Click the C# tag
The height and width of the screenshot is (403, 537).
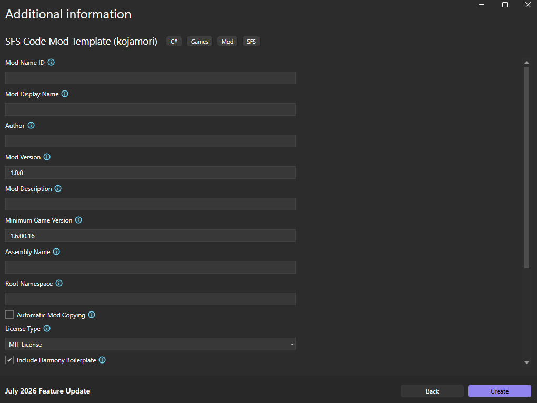[x=174, y=42]
